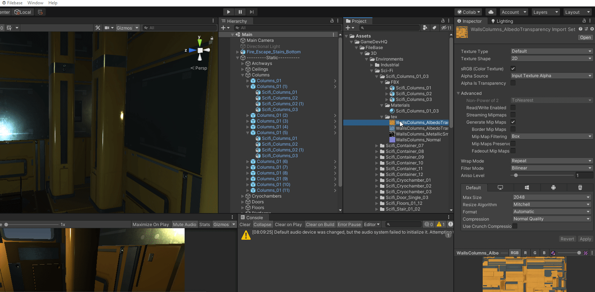
Task: Open the Inspector help icon
Action: (x=580, y=29)
